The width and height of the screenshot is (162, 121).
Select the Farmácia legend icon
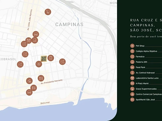[132, 57]
